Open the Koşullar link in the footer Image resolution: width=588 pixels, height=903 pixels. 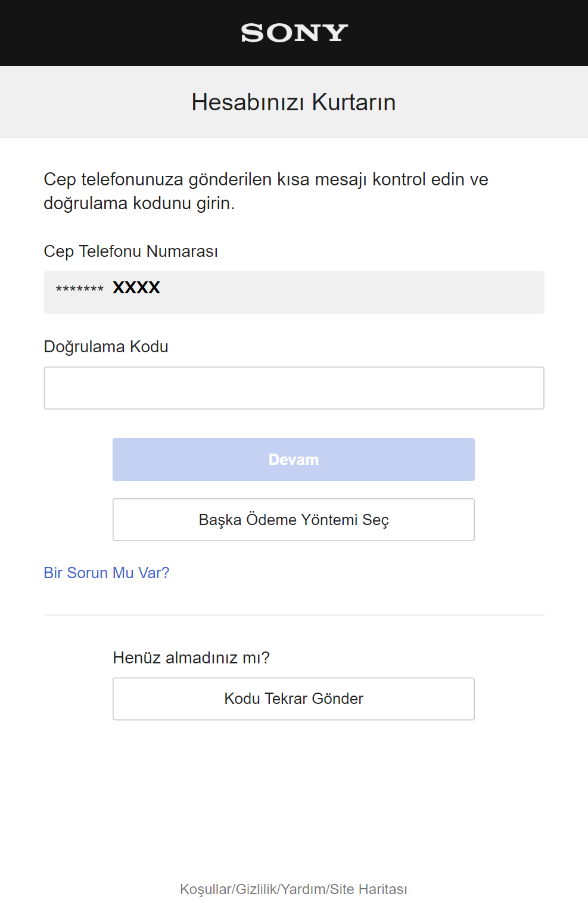[206, 889]
